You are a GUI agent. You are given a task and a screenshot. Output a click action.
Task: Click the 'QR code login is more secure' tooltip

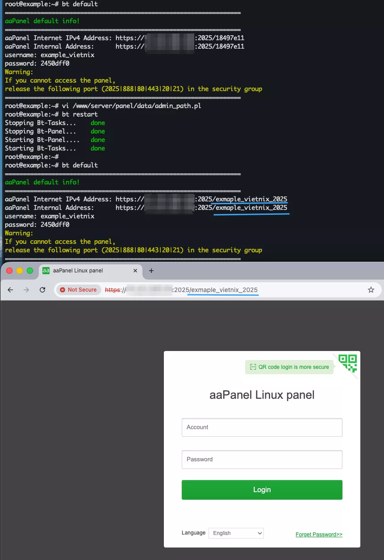(289, 367)
